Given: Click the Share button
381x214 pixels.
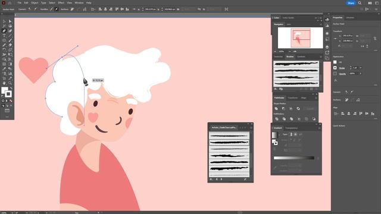Looking at the screenshot, I should pyautogui.click(x=351, y=3).
